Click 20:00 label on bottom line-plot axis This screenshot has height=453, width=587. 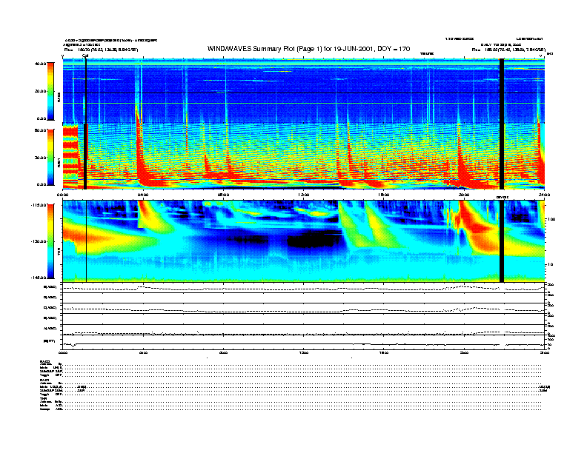464,352
